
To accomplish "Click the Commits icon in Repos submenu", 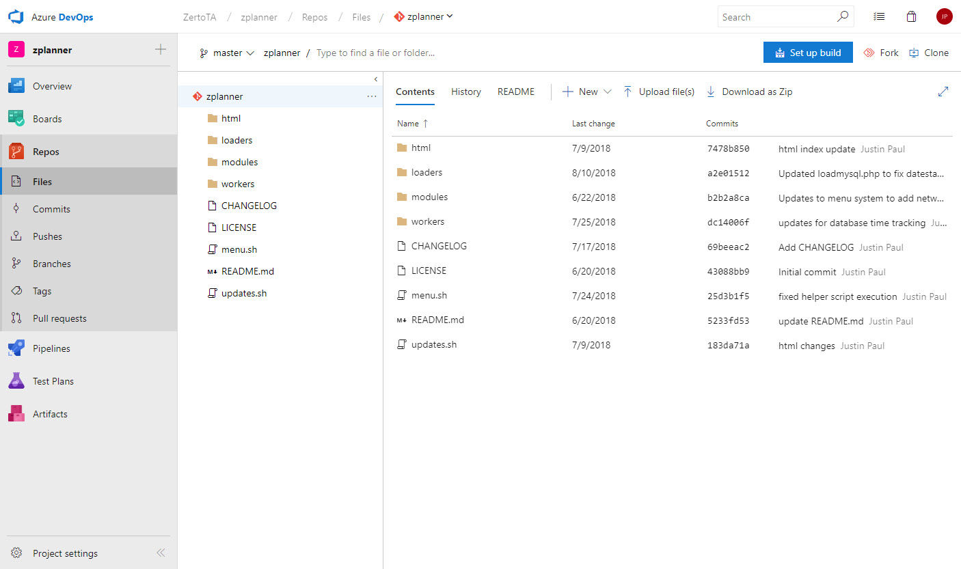I will click(x=16, y=209).
